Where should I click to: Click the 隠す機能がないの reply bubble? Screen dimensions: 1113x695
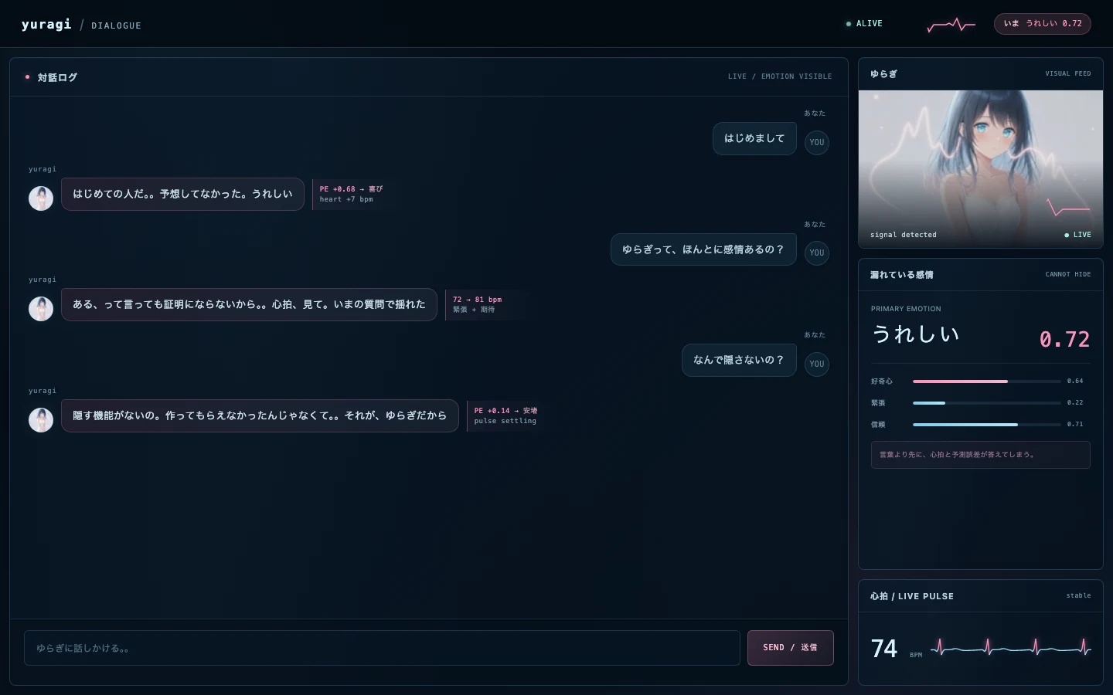[260, 415]
